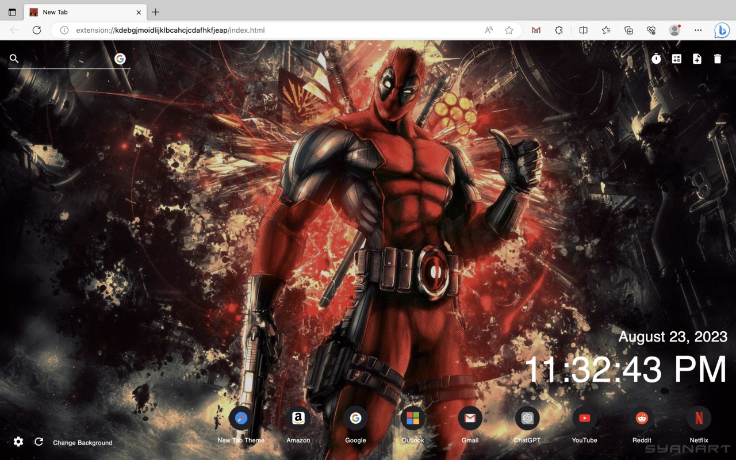Click the Gmail extension icon in the toolbar
This screenshot has height=460, width=736.
tap(536, 30)
